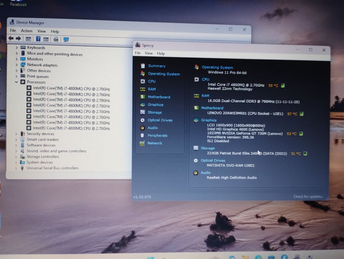The width and height of the screenshot is (344, 259).
Task: Maximize the Speccy window
Action: point(310,50)
